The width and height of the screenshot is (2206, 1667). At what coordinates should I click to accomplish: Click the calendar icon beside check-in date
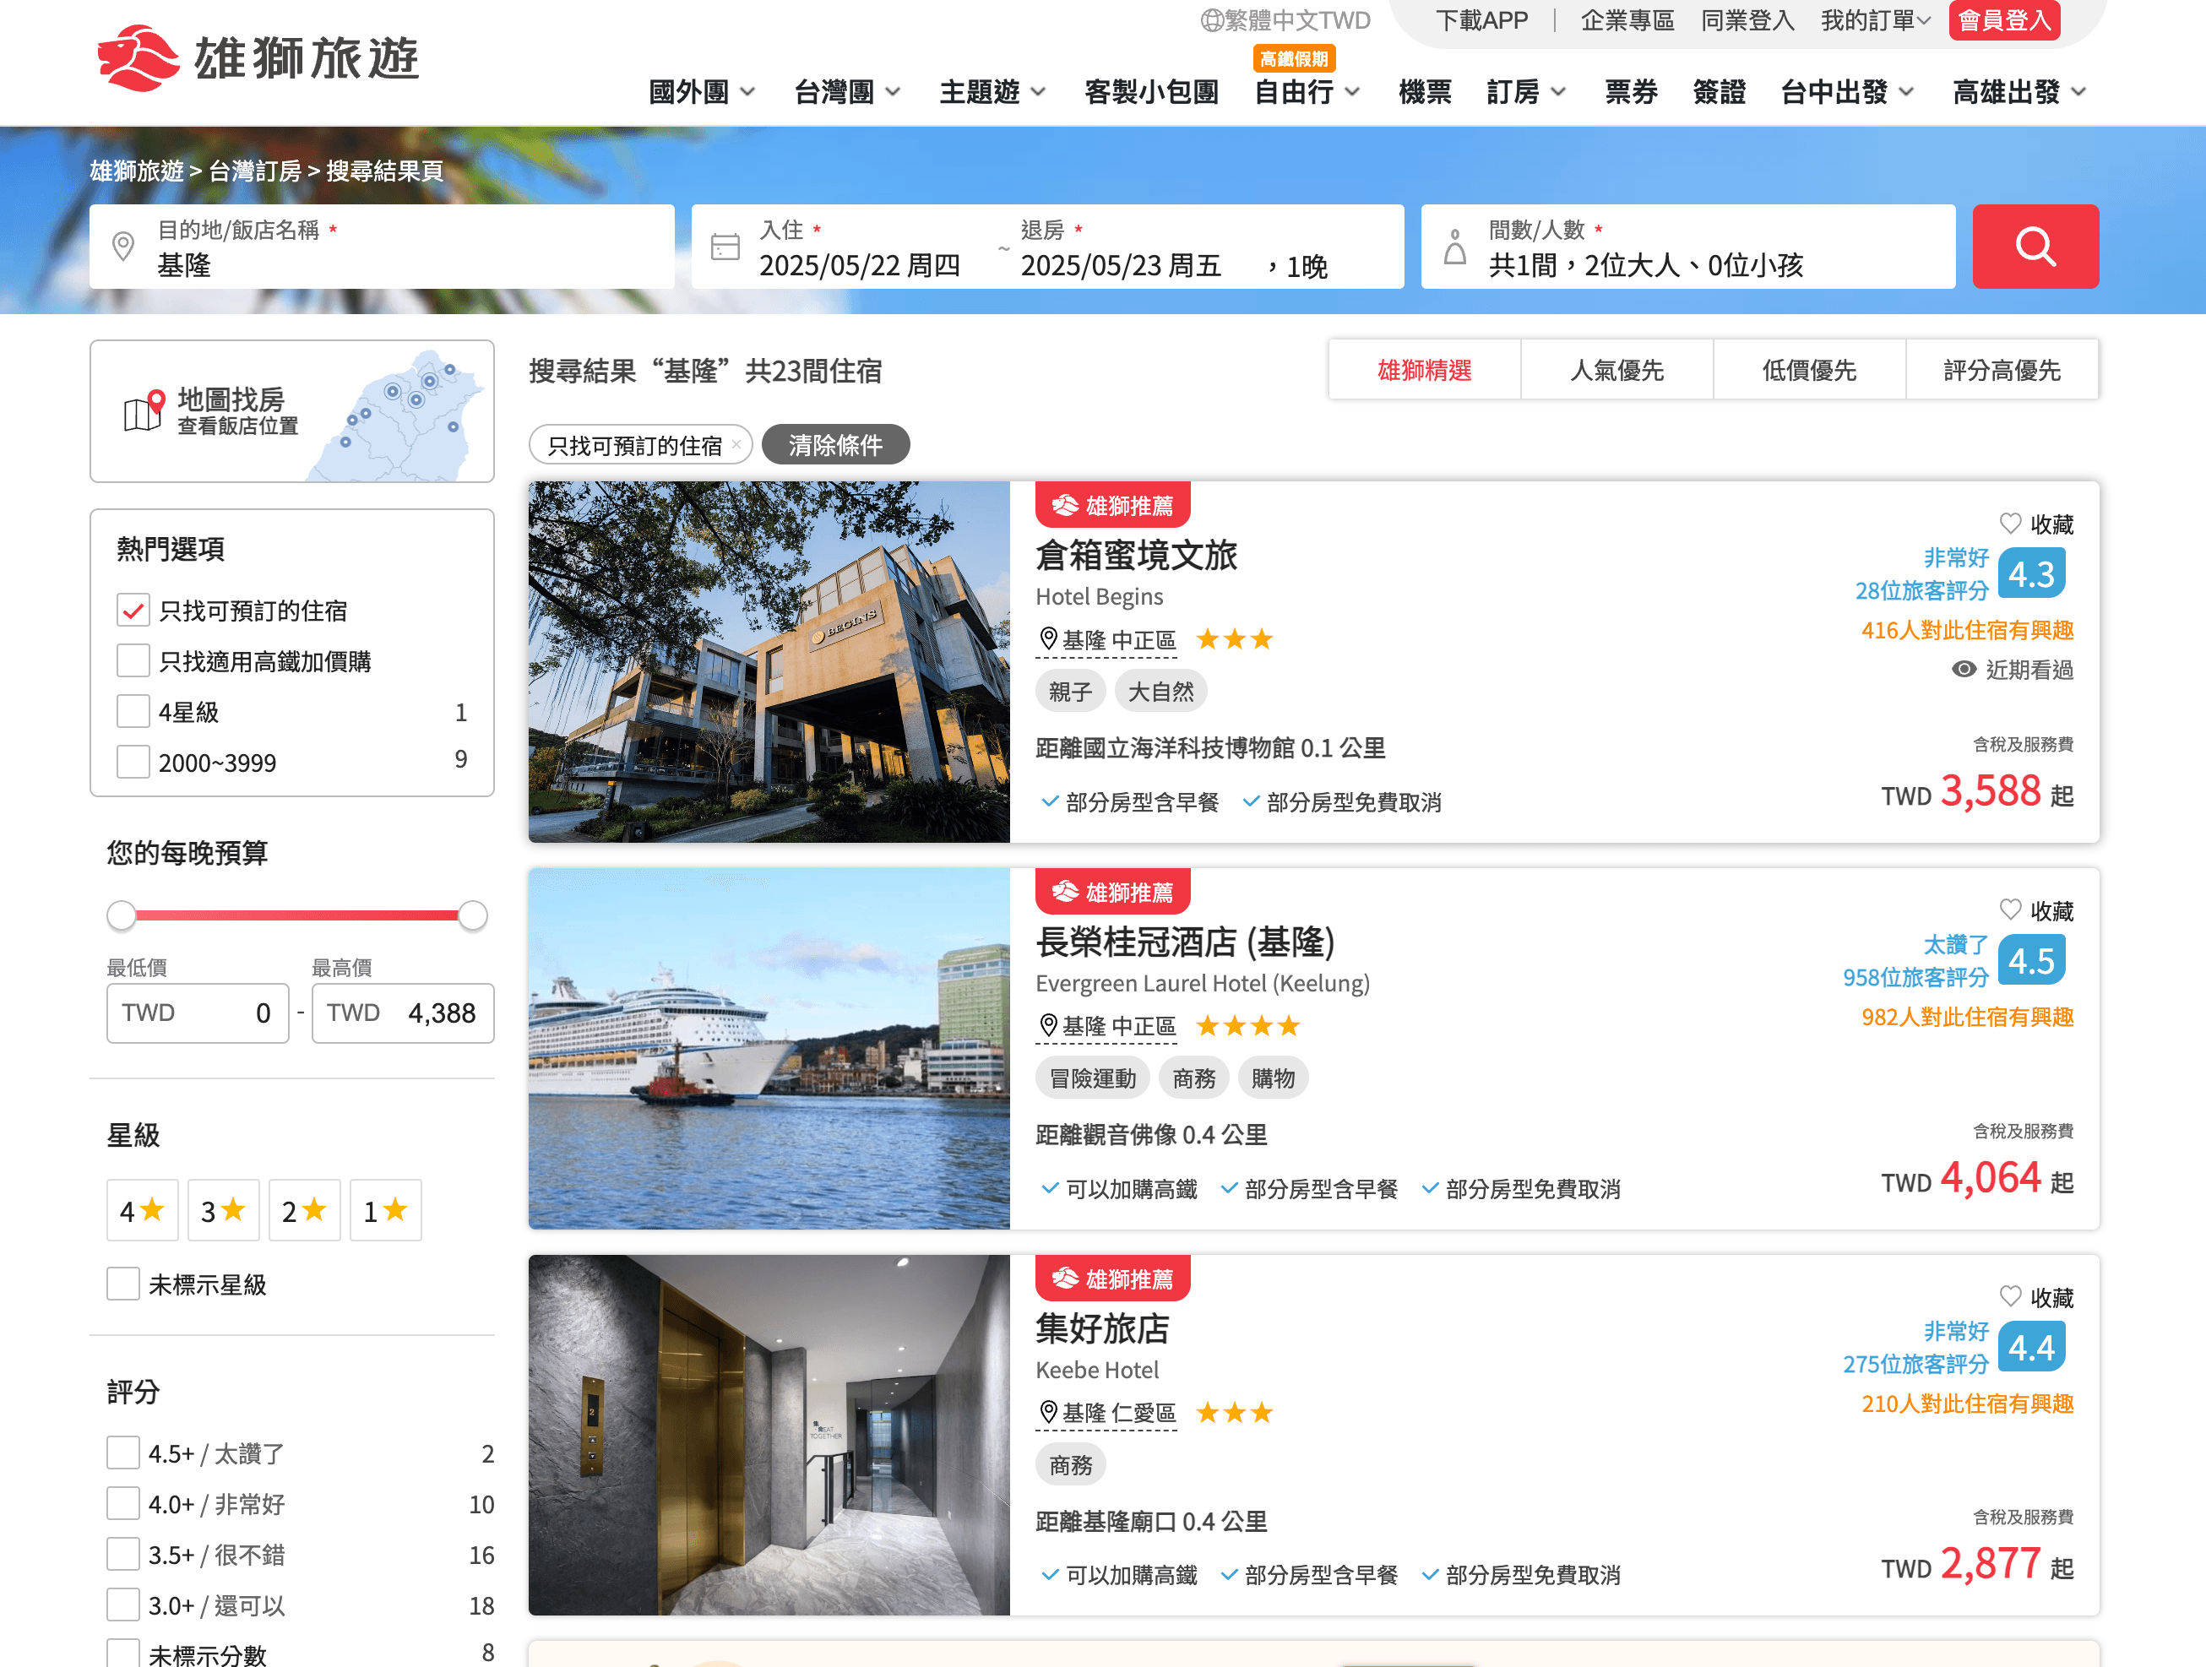coord(725,247)
